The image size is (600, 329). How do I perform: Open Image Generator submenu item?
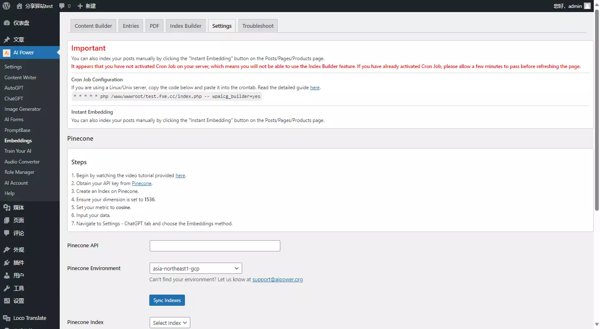[x=23, y=109]
